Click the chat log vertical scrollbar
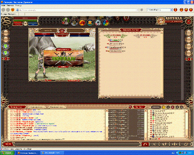The image size is (194, 155). coord(107,124)
